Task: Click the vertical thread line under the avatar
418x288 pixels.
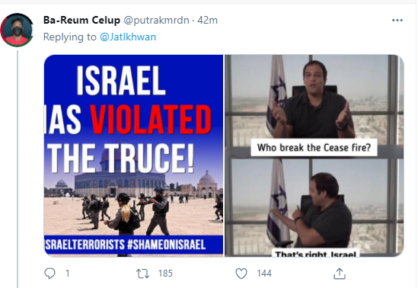Action: pos(18,169)
